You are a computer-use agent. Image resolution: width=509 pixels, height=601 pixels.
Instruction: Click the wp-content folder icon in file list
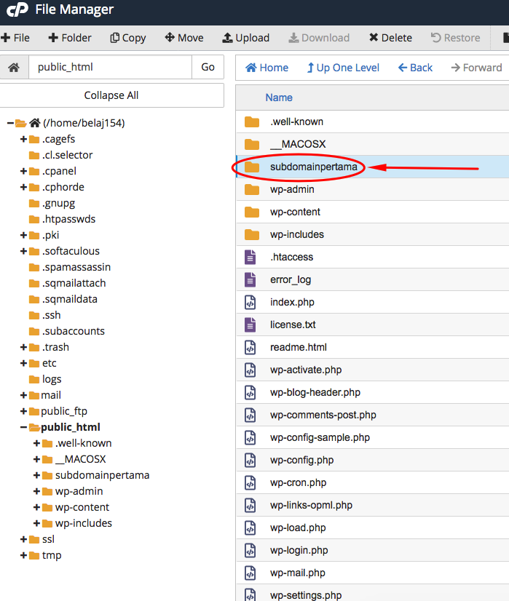(252, 212)
